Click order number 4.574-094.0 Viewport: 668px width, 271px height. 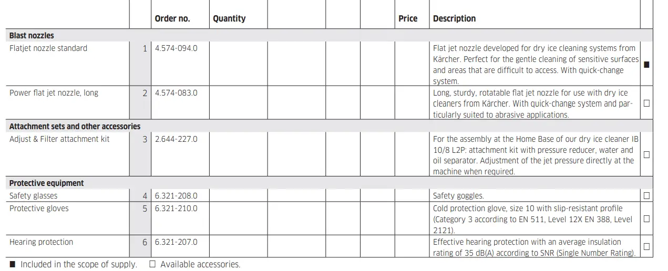[176, 48]
